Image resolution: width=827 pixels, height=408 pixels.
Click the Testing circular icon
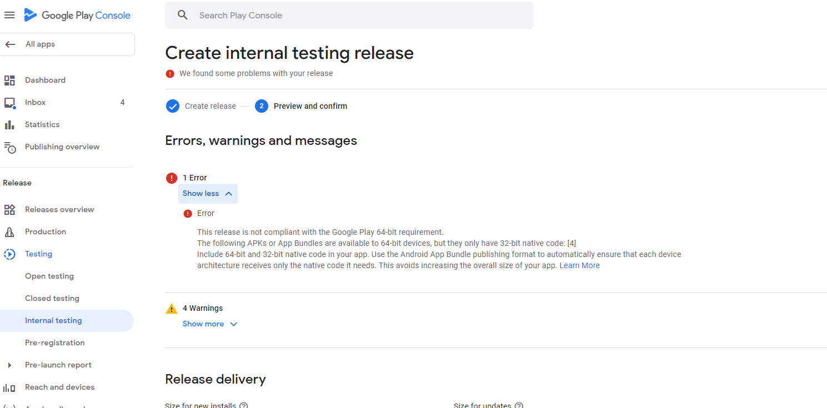pos(9,254)
